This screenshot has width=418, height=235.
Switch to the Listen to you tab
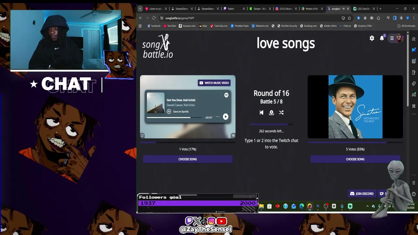[x=156, y=9]
